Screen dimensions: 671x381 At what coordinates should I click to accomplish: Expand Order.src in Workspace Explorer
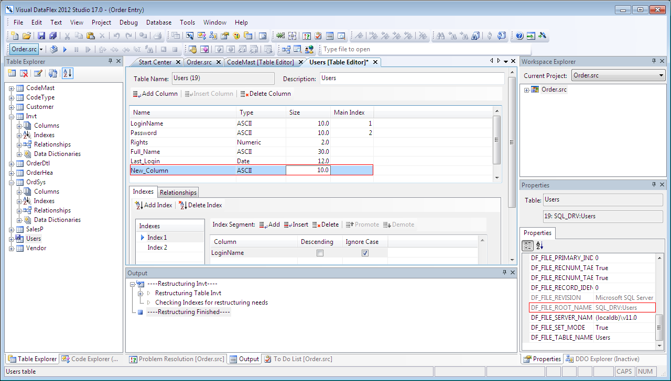526,89
